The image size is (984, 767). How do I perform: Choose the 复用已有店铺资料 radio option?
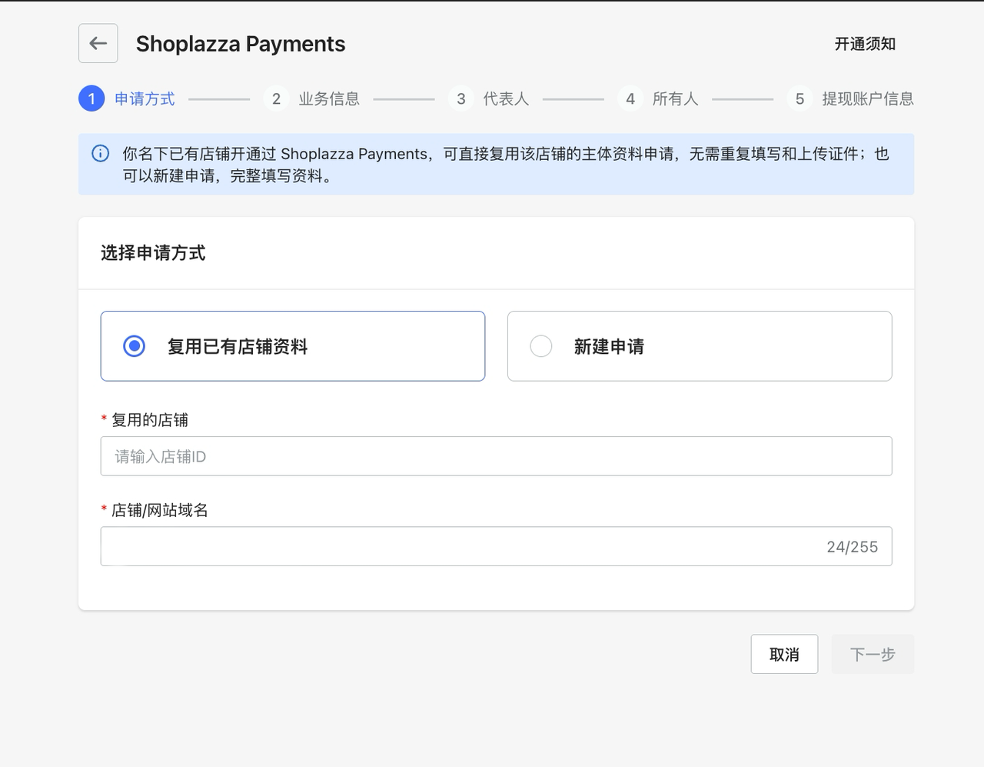(293, 346)
